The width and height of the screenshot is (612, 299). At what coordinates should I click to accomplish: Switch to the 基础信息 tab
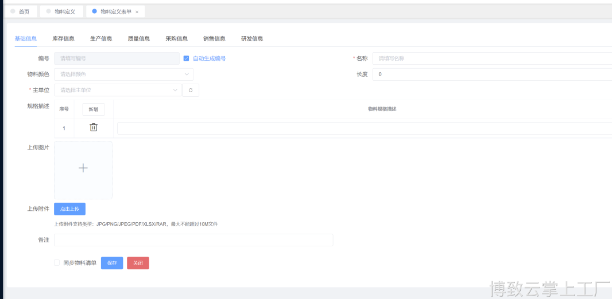26,38
